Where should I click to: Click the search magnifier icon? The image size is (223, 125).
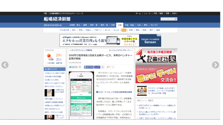176,19
